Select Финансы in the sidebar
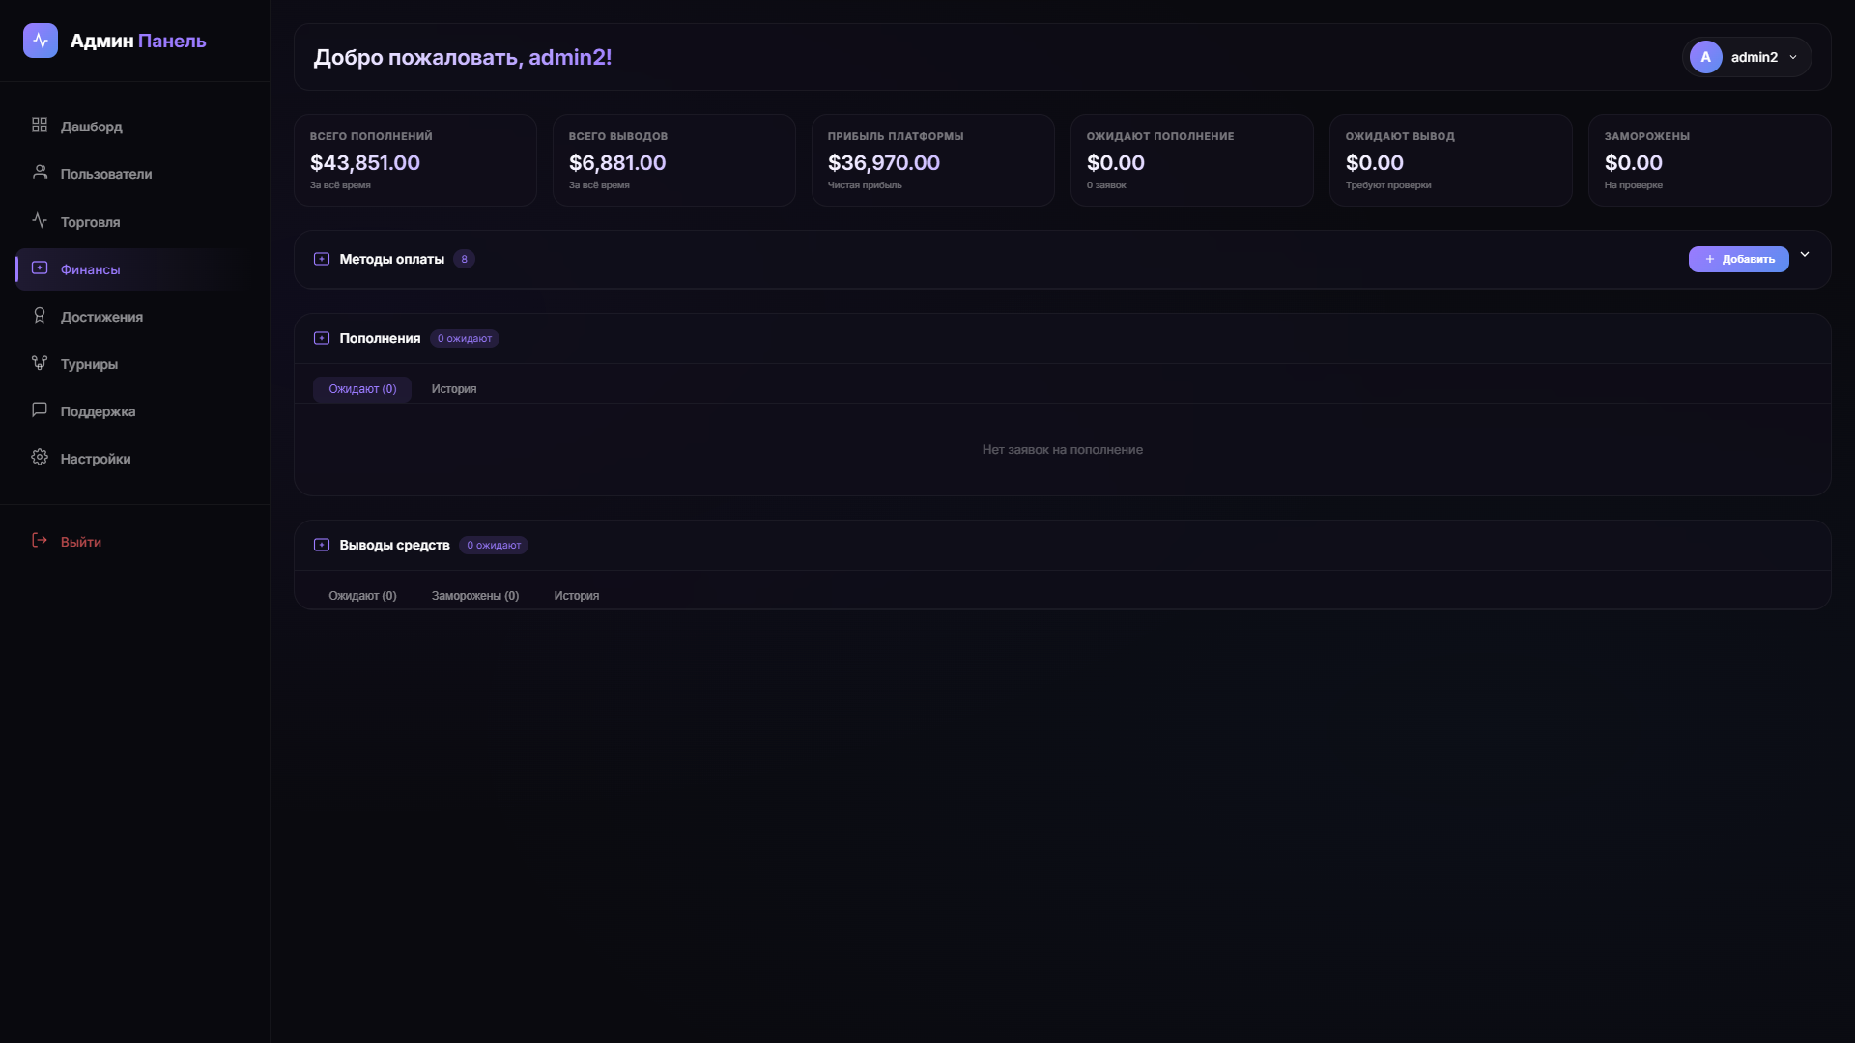The image size is (1855, 1043). pos(135,268)
